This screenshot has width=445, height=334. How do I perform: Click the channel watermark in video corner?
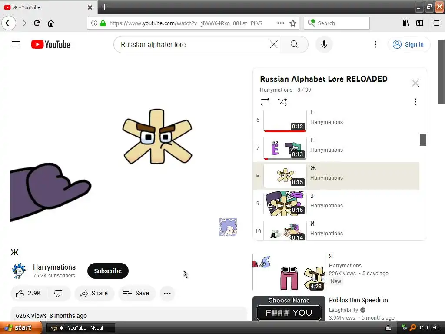(x=228, y=227)
